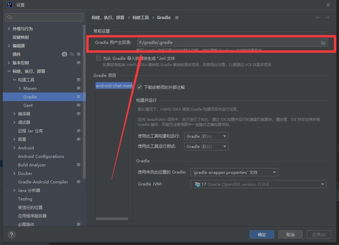Select the highlighted Gradle tree item
This screenshot has height=245, width=339.
click(44, 97)
